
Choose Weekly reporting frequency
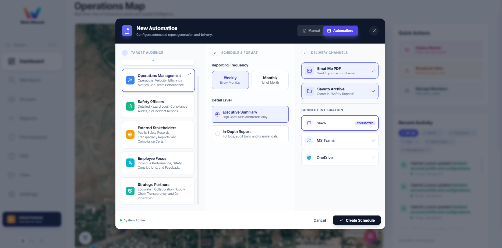point(230,80)
